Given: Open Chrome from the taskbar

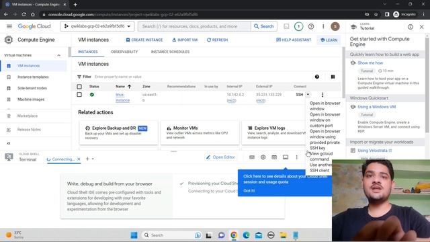Looking at the screenshot, I should click(234, 235).
